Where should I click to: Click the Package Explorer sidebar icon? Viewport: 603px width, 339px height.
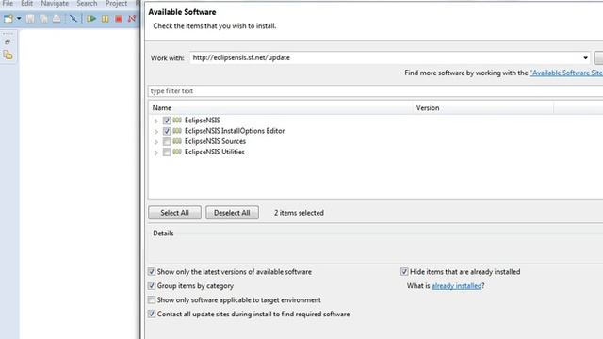point(8,55)
